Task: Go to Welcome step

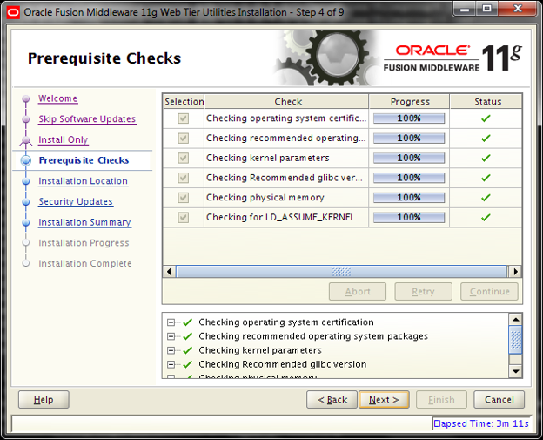Action: coord(57,98)
